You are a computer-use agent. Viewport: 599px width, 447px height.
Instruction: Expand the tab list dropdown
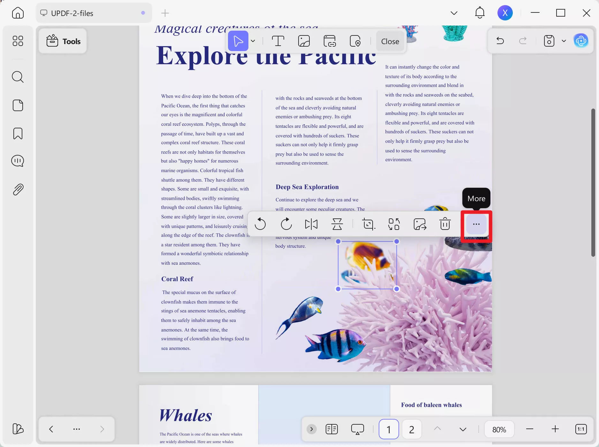[x=454, y=13]
